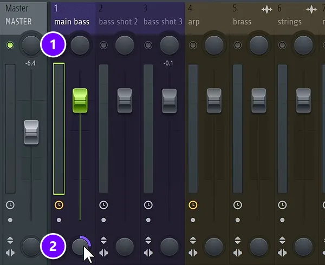Select the "bass shot 2" track name
This screenshot has width=325, height=265.
[x=118, y=22]
